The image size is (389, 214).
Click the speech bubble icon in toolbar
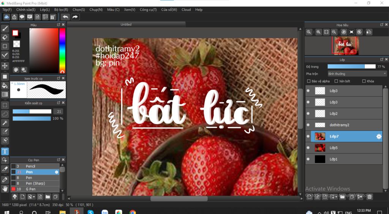point(22,17)
